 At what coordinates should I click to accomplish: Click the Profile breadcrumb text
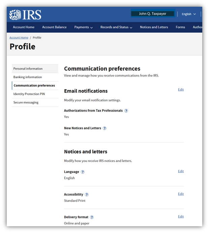[37, 38]
